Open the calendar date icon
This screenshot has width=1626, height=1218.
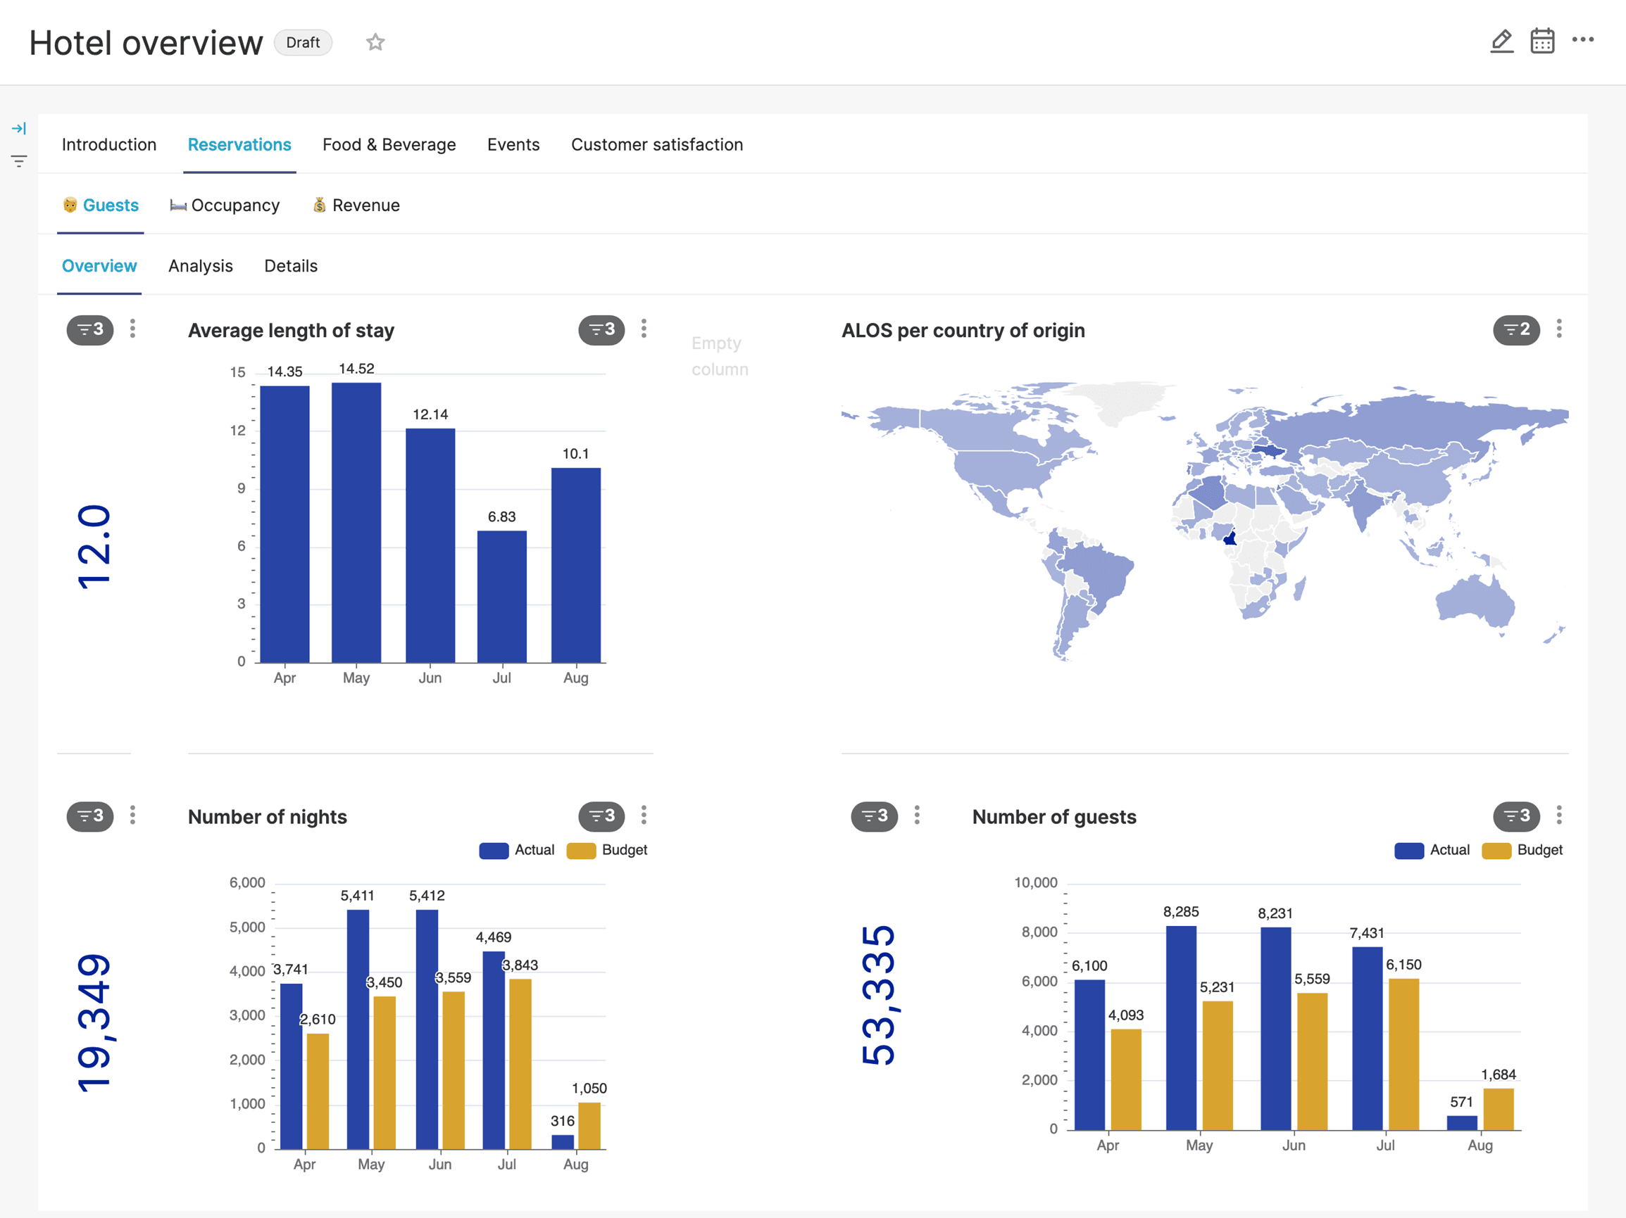[1541, 41]
